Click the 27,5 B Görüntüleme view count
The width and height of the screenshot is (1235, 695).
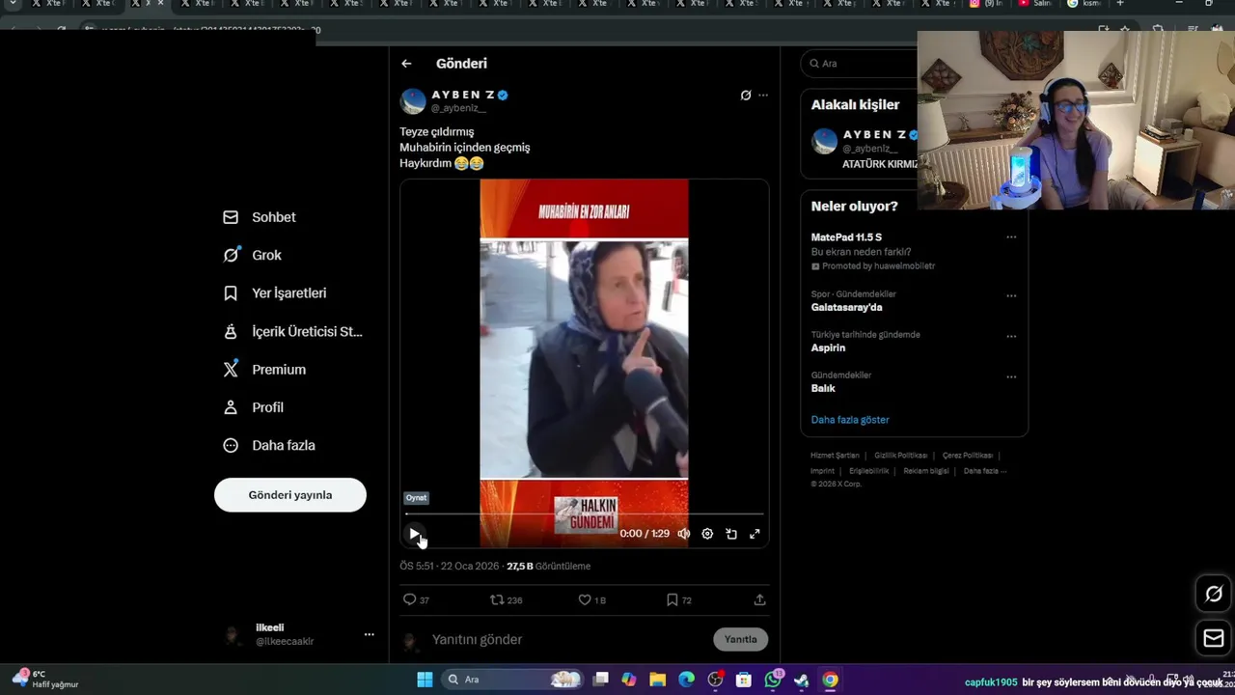548,567
